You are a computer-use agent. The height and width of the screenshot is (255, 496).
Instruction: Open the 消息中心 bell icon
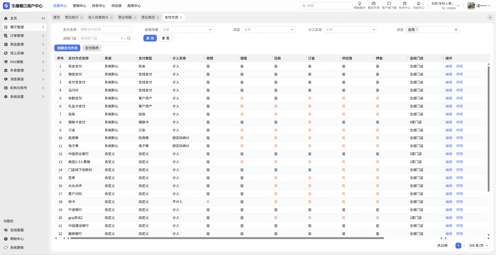point(419,4)
